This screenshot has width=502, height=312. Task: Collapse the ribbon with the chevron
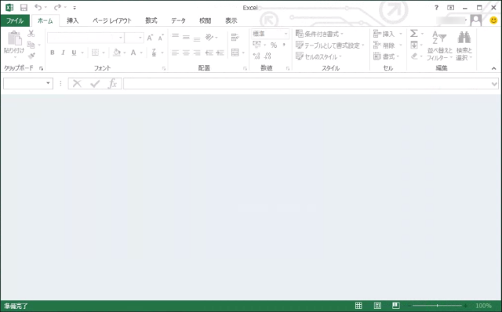pyautogui.click(x=493, y=68)
